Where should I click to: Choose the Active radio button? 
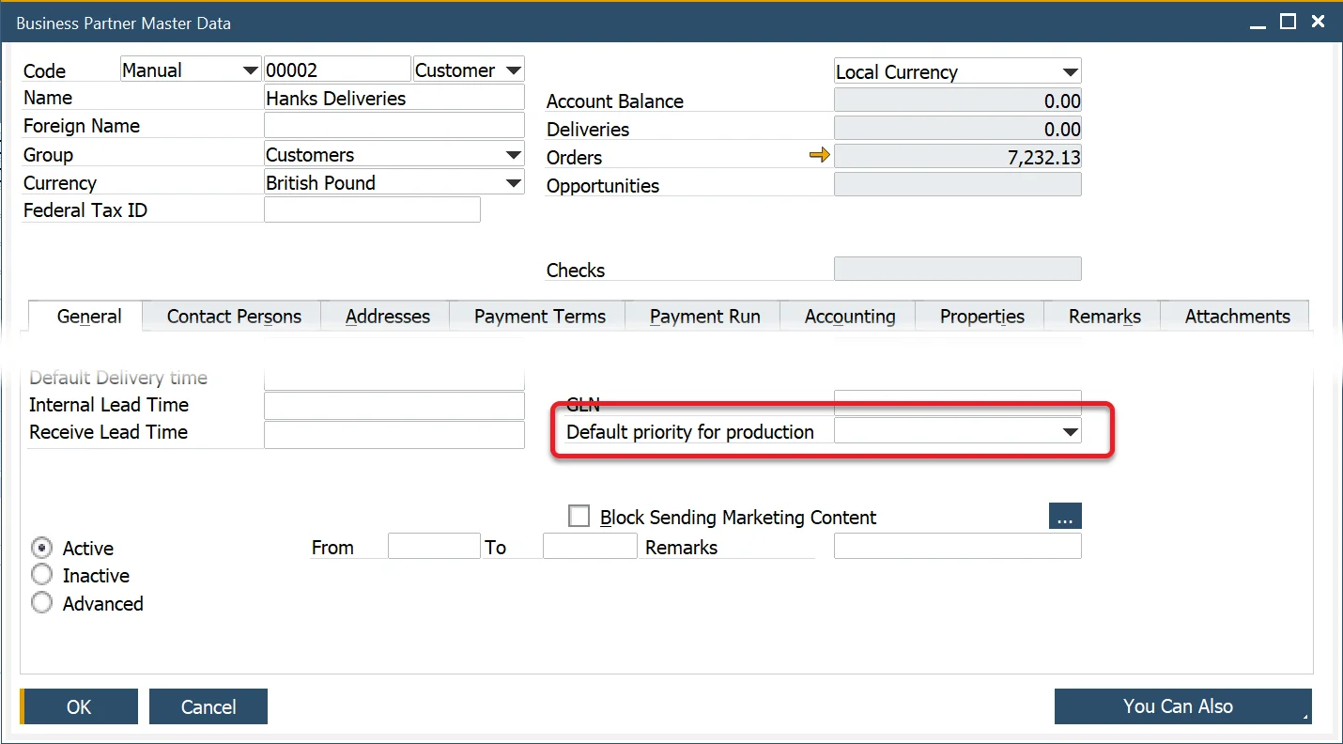coord(42,548)
